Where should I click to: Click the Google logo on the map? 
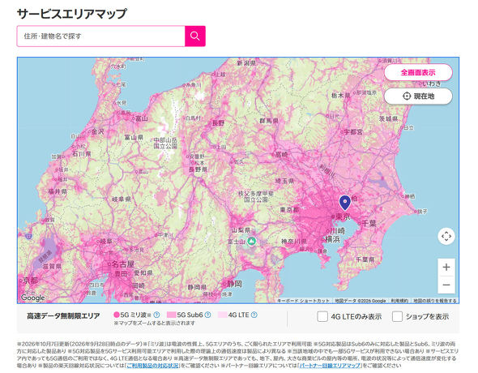pos(32,298)
